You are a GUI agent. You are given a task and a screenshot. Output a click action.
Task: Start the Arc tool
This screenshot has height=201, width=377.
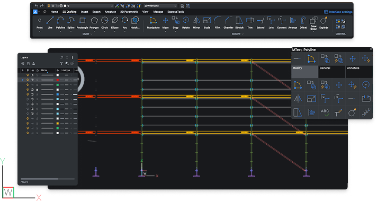(125, 23)
